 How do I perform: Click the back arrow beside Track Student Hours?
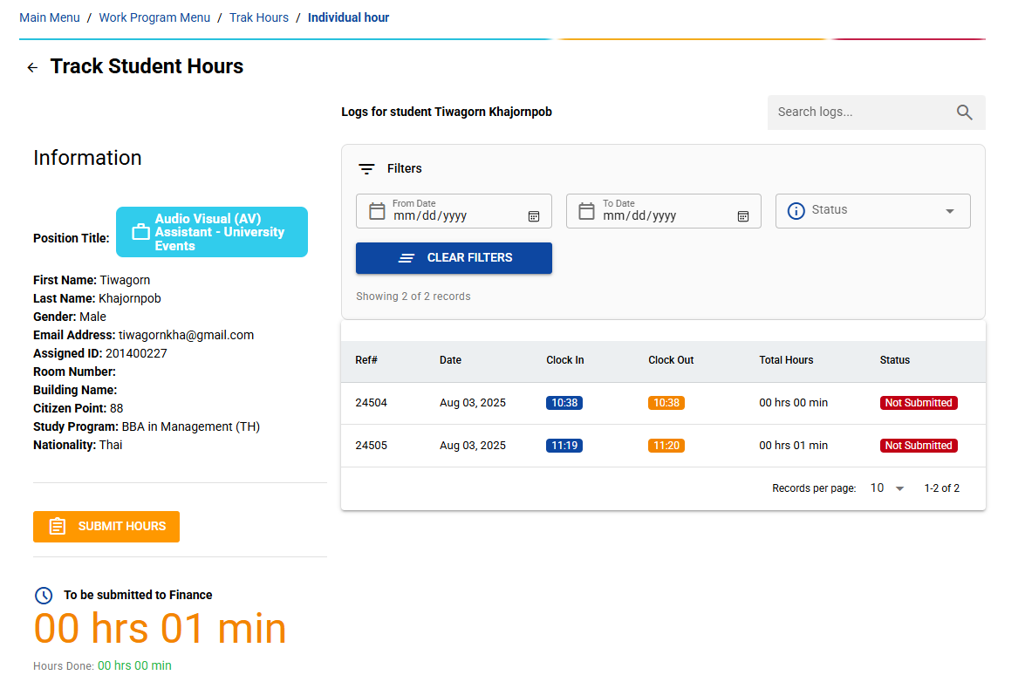coord(32,67)
